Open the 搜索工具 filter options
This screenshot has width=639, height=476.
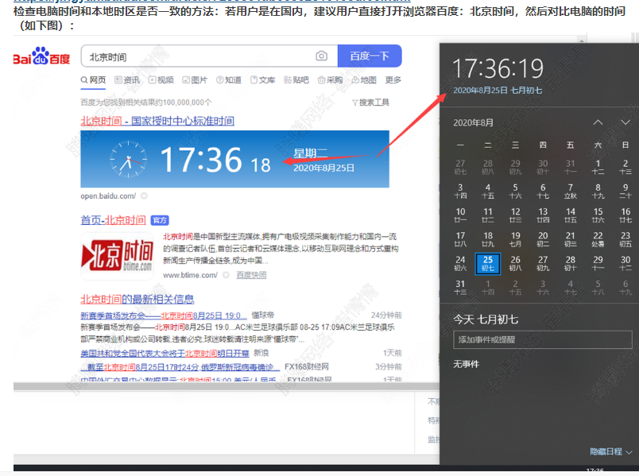pyautogui.click(x=370, y=103)
